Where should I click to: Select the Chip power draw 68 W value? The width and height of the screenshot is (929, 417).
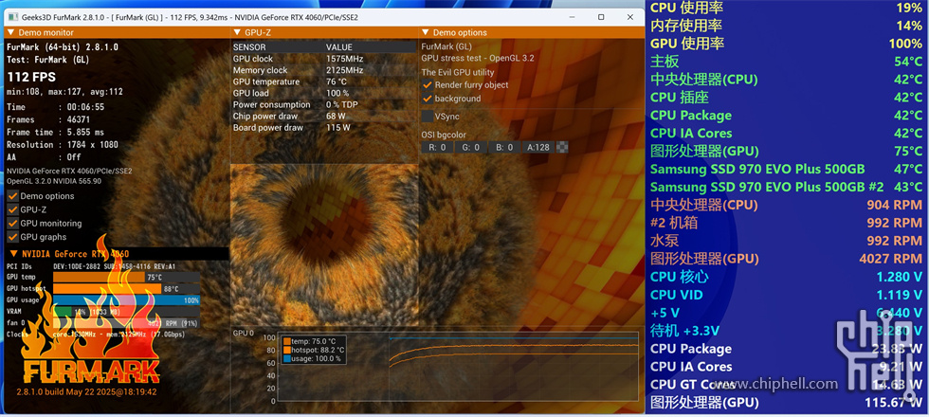(x=337, y=116)
